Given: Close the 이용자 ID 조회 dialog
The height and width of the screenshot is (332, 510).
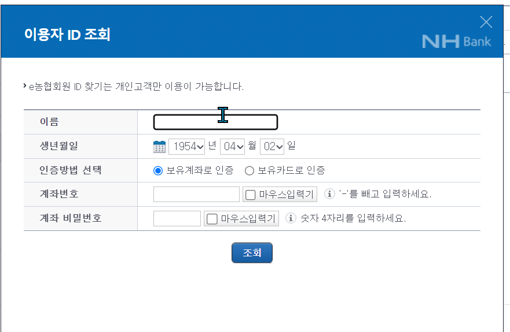Looking at the screenshot, I should click(486, 22).
